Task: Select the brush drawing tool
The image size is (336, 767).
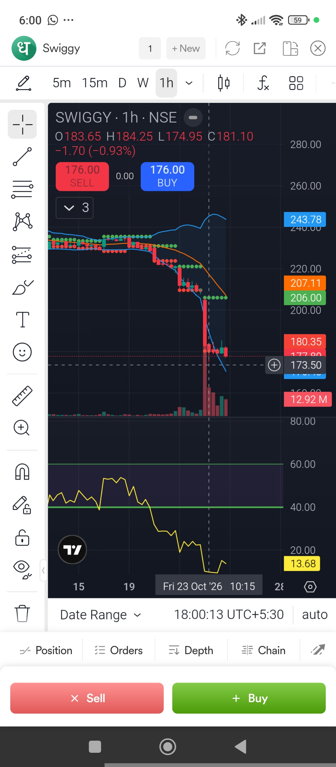Action: 22,287
